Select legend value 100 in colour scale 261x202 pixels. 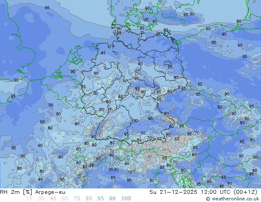coord(126,199)
